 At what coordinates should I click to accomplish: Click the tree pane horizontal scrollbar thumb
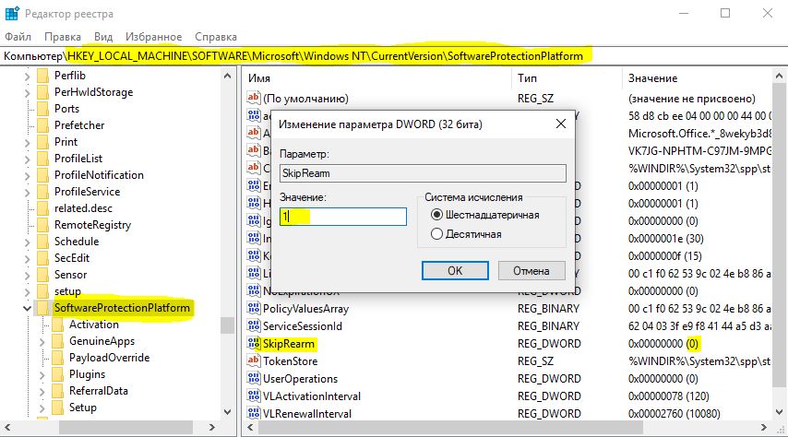point(125,428)
